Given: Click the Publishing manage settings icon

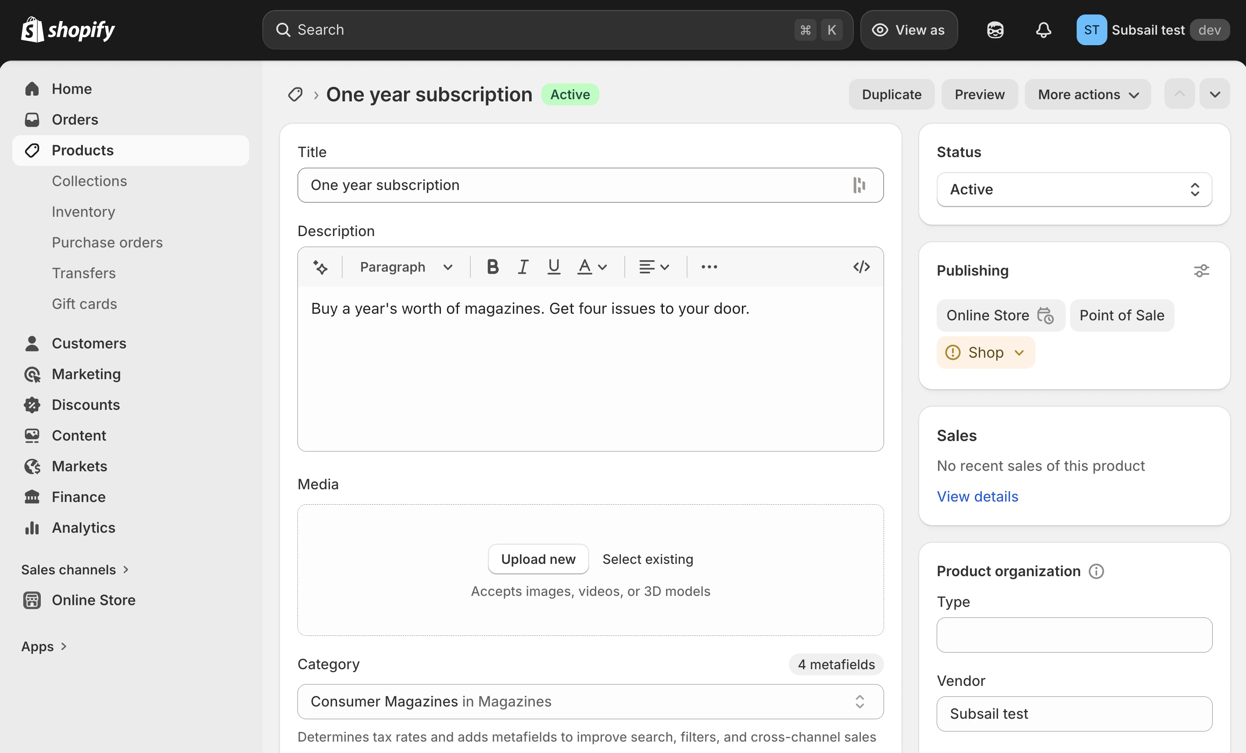Looking at the screenshot, I should 1202,271.
